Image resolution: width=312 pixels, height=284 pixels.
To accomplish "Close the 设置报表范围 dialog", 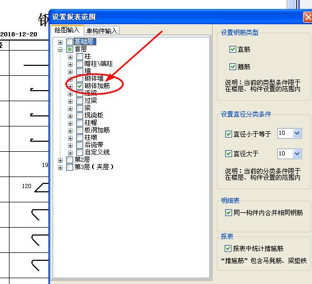I will [x=308, y=17].
